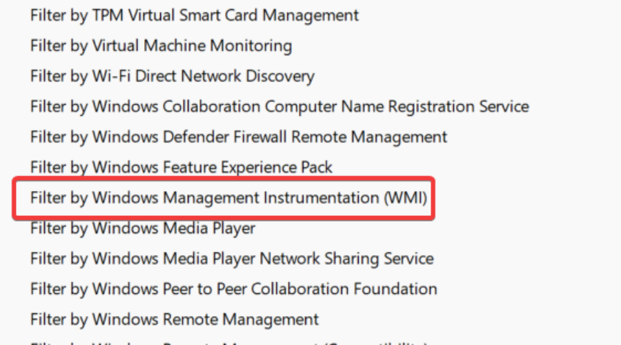Choose Filter by Virtual Machine Monitoring
Image resolution: width=621 pixels, height=345 pixels.
pyautogui.click(x=161, y=46)
